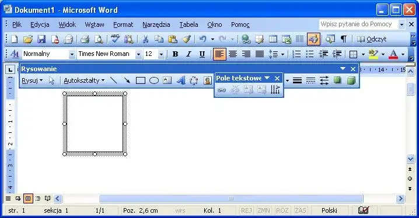This screenshot has width=419, height=218.
Task: Click the 'Wpisz pytanie do Pomocy' field
Action: pyautogui.click(x=358, y=24)
